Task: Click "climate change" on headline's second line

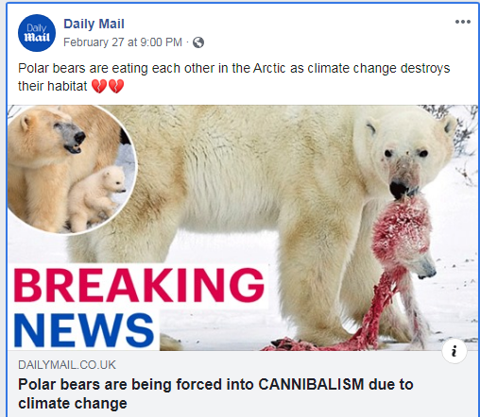Action: (x=73, y=403)
